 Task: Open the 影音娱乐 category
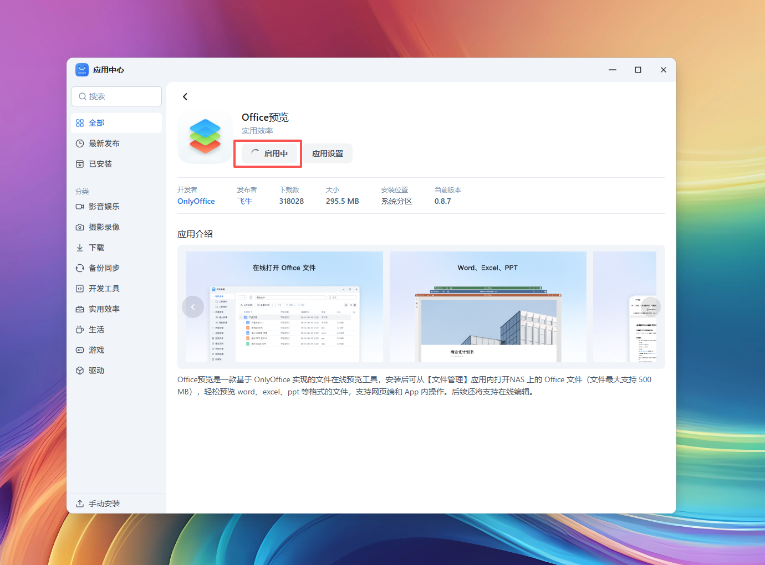[x=104, y=207]
